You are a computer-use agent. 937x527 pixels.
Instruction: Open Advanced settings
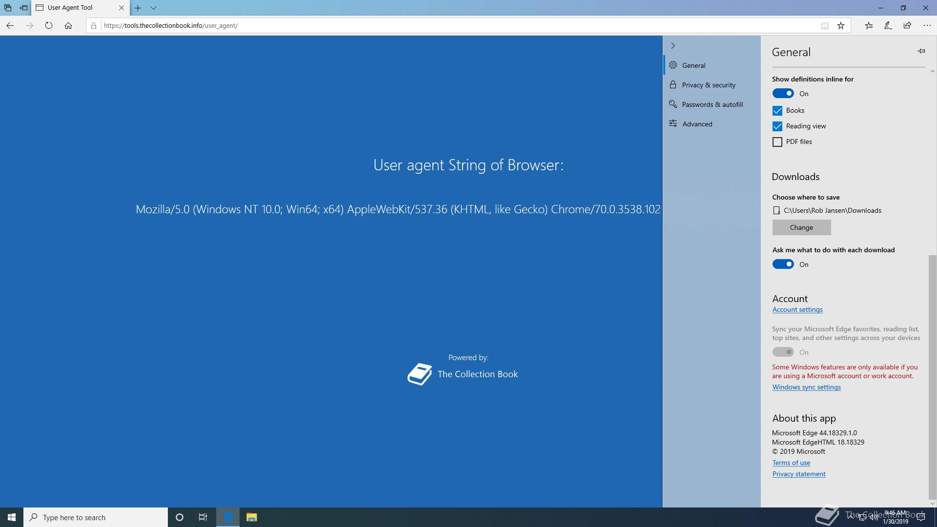[712, 124]
